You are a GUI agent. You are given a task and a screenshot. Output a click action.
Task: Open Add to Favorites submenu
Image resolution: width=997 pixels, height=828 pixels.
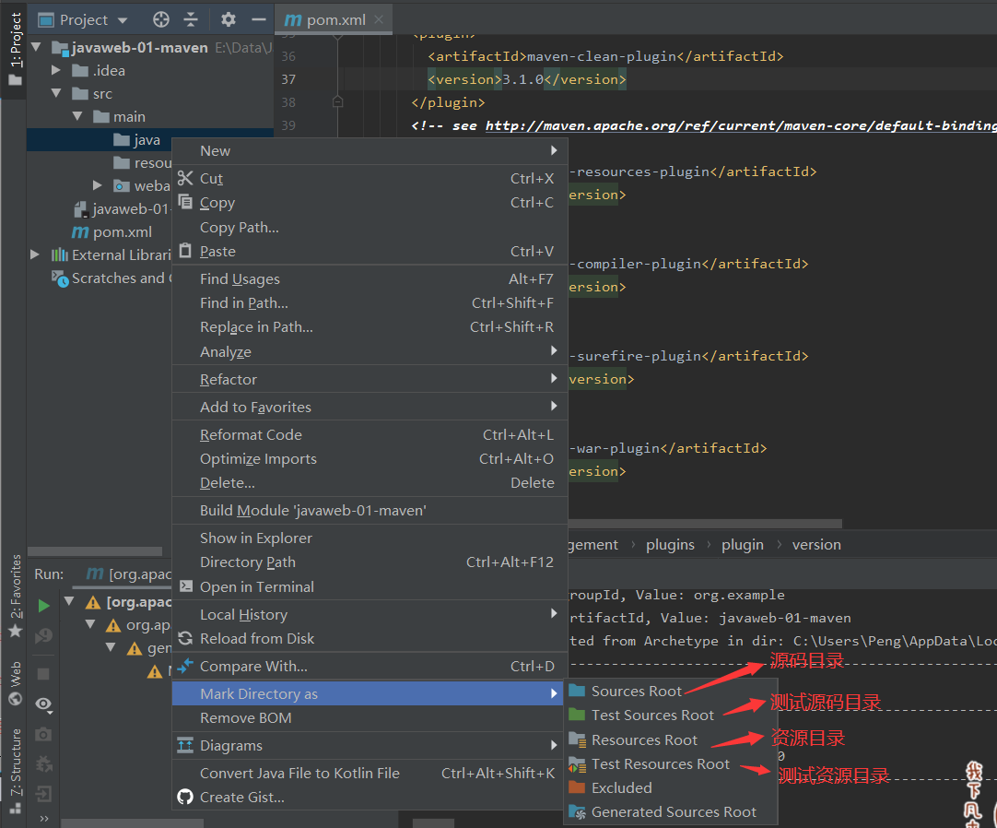click(x=369, y=407)
